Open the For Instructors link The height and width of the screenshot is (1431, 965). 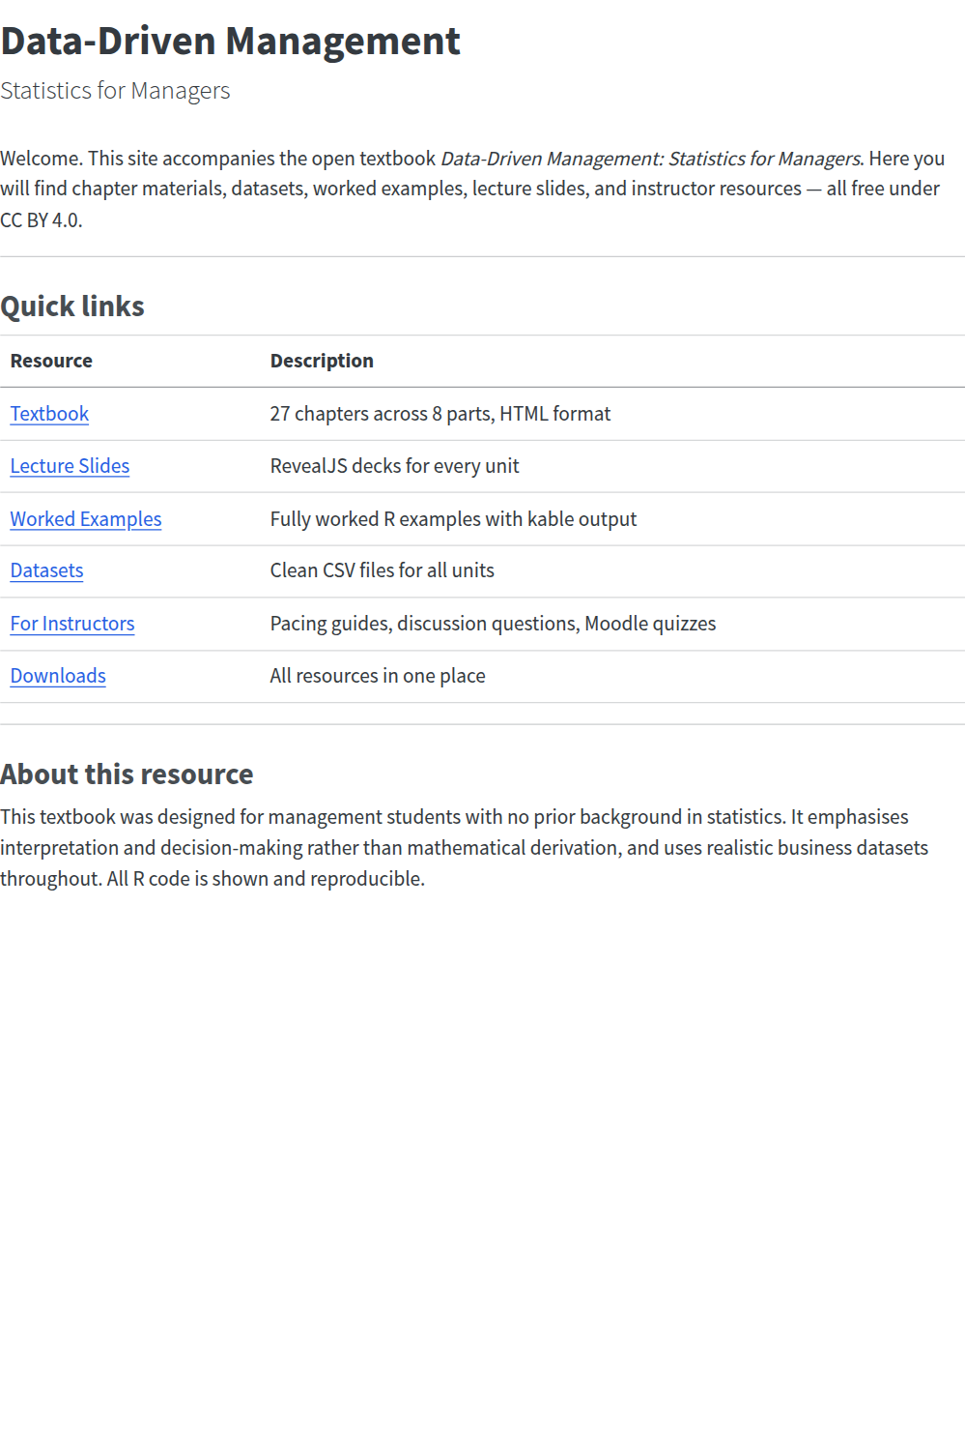[72, 624]
